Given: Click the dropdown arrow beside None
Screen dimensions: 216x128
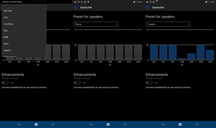Looking at the screenshot, I should tap(116, 24).
